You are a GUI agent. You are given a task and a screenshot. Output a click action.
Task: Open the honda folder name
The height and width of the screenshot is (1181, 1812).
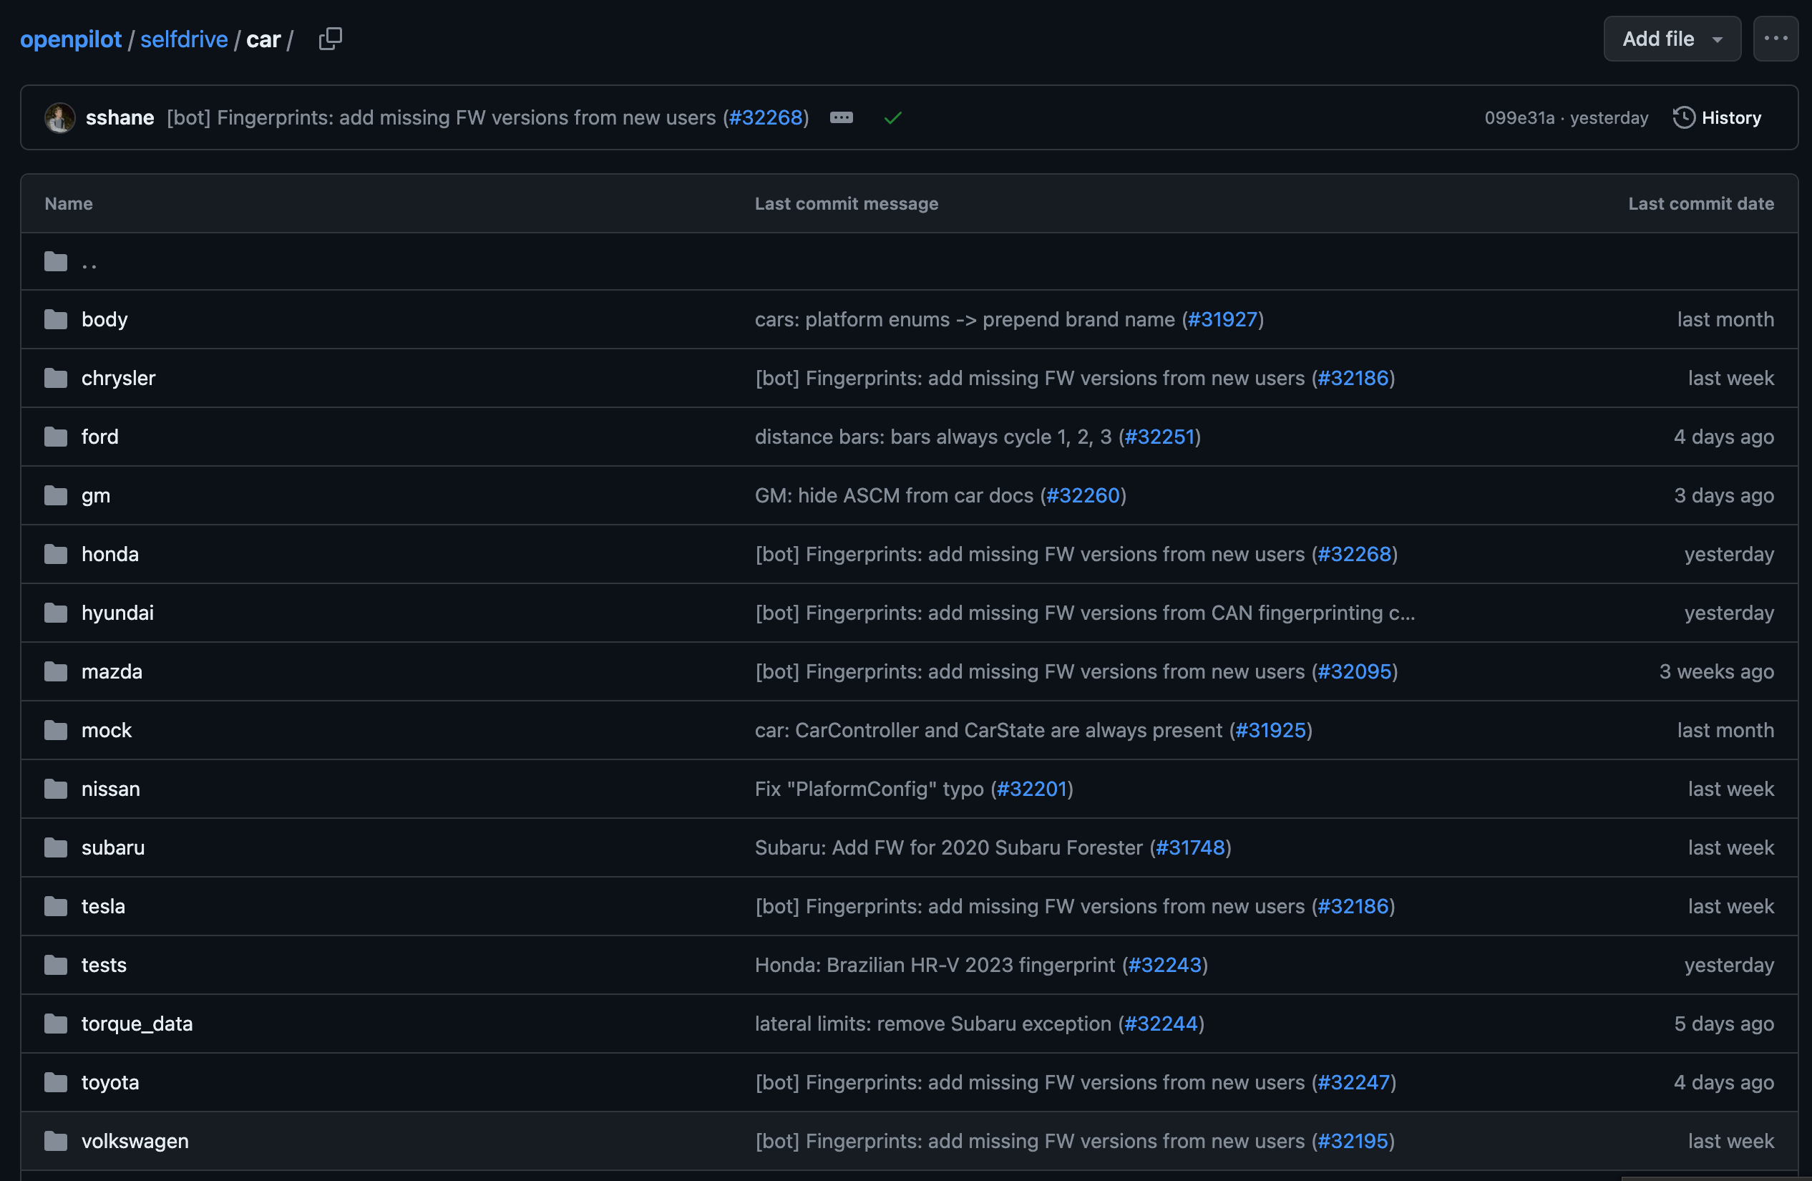pyautogui.click(x=109, y=553)
